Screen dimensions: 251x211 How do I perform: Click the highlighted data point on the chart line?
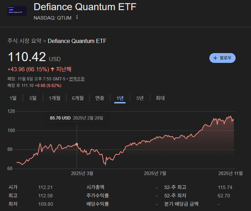(77, 144)
